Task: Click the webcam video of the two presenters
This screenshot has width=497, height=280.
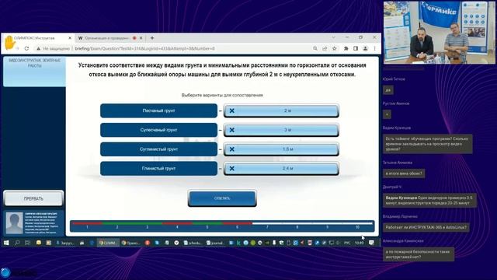Action: pyautogui.click(x=440, y=33)
